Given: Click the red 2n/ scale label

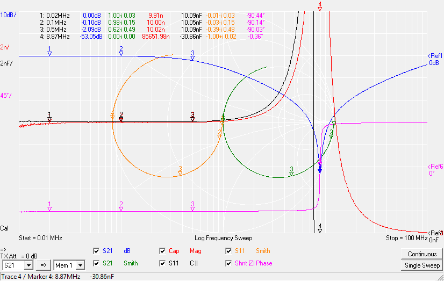Looking at the screenshot, I should 5,47.
